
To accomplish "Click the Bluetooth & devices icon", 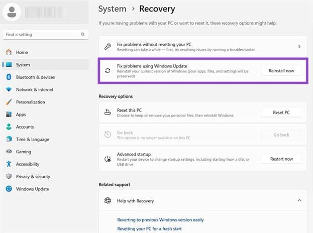I will pyautogui.click(x=9, y=77).
